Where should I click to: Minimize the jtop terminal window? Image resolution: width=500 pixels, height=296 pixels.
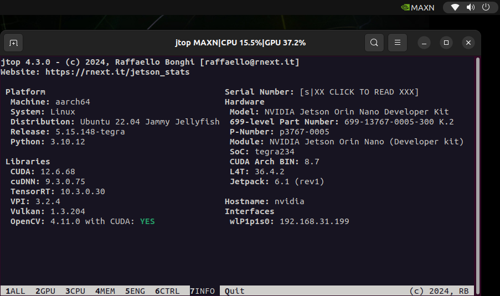pos(424,43)
